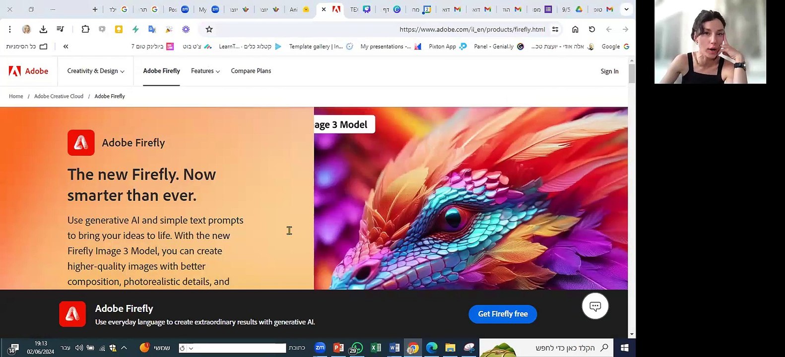
Task: Select the Adobe Firefly nav tab
Action: click(x=161, y=71)
